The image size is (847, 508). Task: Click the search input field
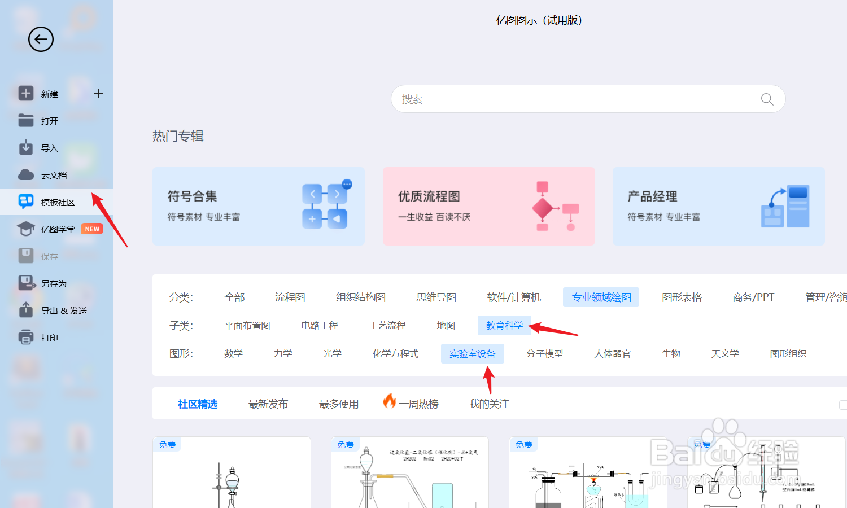[565, 99]
